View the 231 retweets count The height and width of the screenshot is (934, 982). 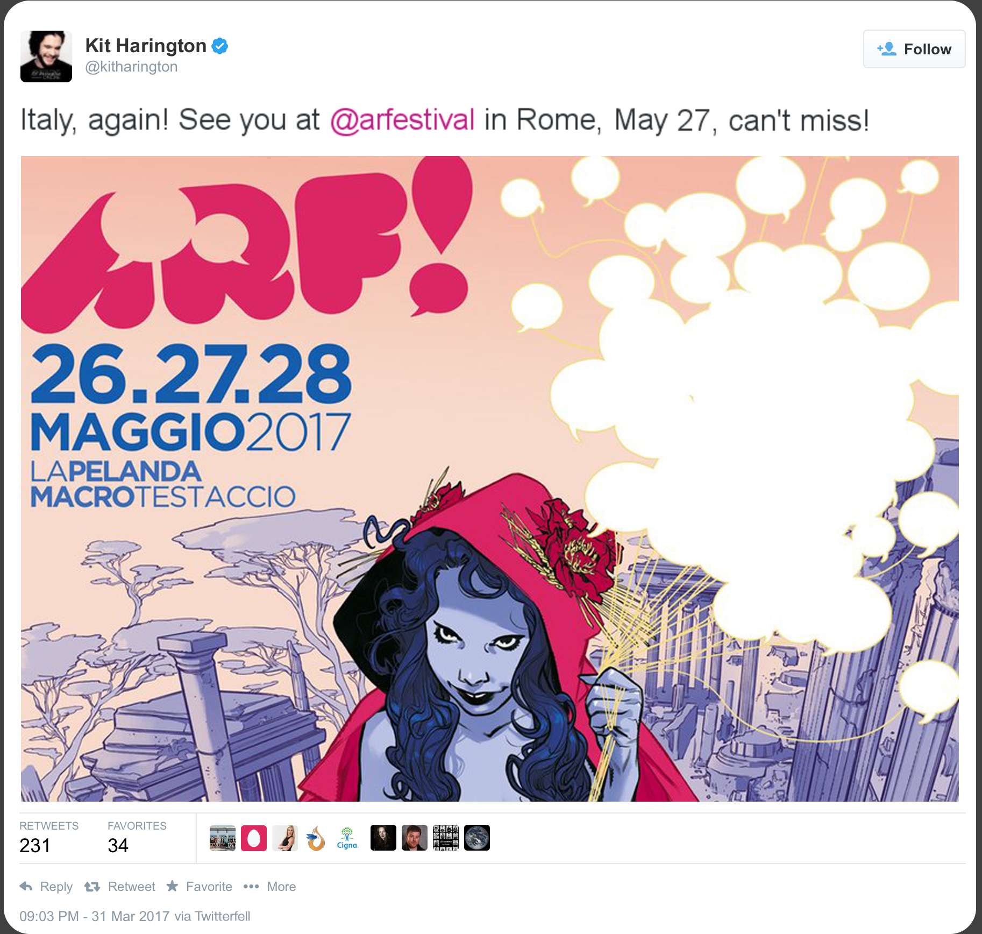[35, 845]
